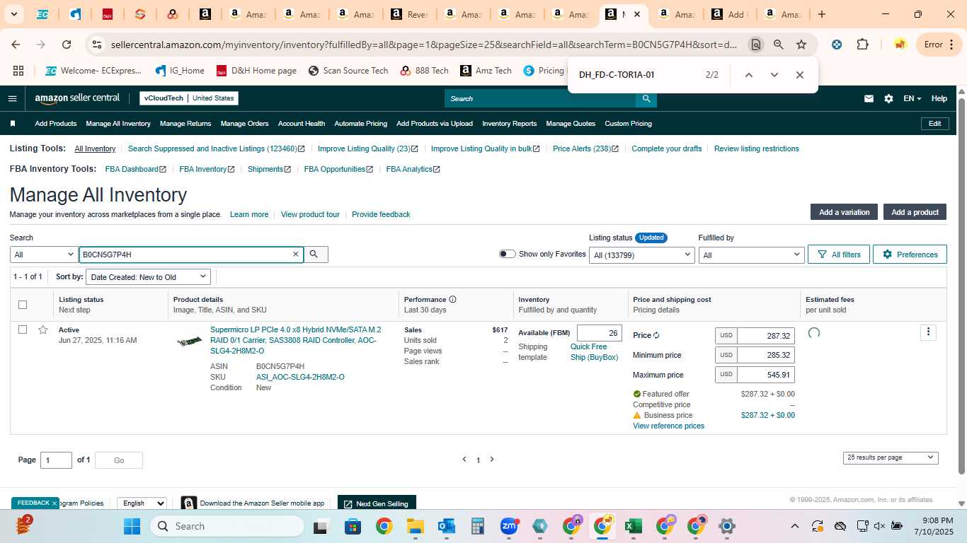The height and width of the screenshot is (543, 967).
Task: Open Inventory Reports menu item
Action: 510,124
